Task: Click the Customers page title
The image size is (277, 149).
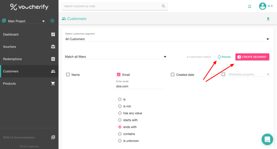Action: pos(77,19)
